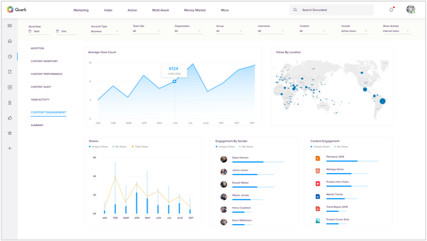Toggle No Views legend in Shares chart
Viewport: 427px width, 241px height.
pyautogui.click(x=120, y=147)
